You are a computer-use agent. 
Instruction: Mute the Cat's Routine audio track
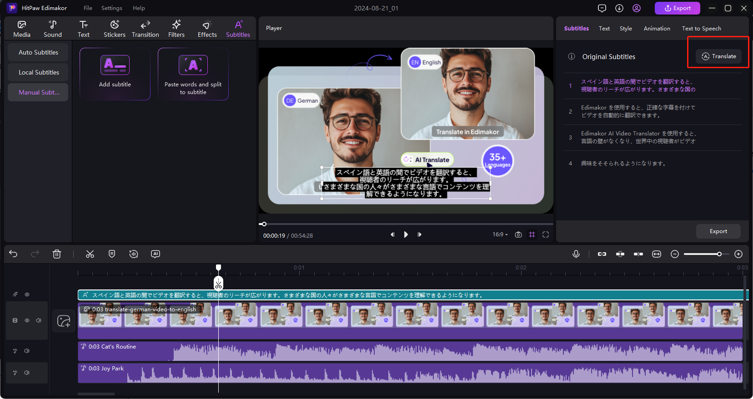click(x=27, y=351)
